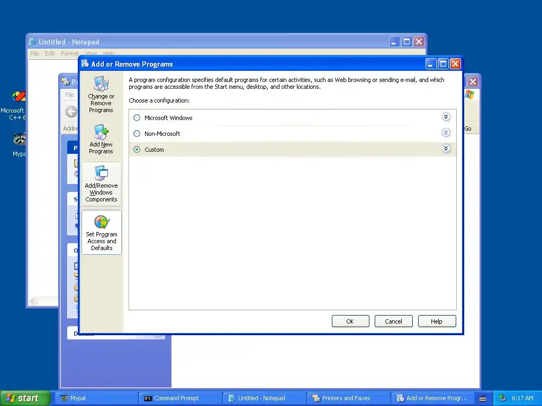The image size is (542, 406).
Task: Open the File menu in Printers and Faxes
Action: 69,95
